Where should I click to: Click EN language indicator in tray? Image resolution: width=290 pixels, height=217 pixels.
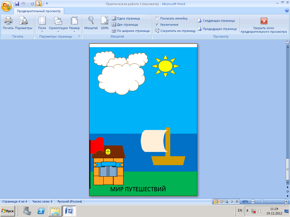tap(240, 211)
